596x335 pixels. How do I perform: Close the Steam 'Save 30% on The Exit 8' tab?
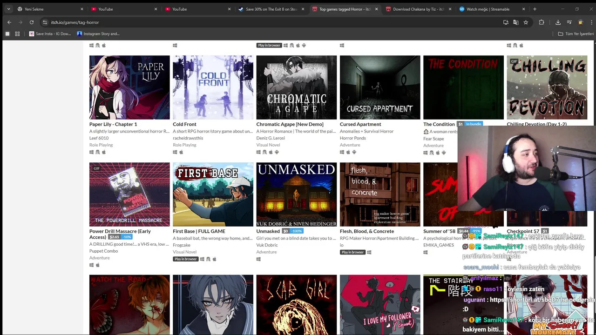click(x=303, y=9)
